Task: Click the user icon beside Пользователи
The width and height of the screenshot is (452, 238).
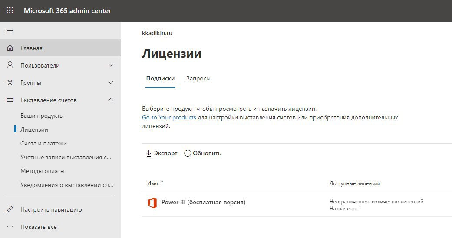Action: coord(10,65)
